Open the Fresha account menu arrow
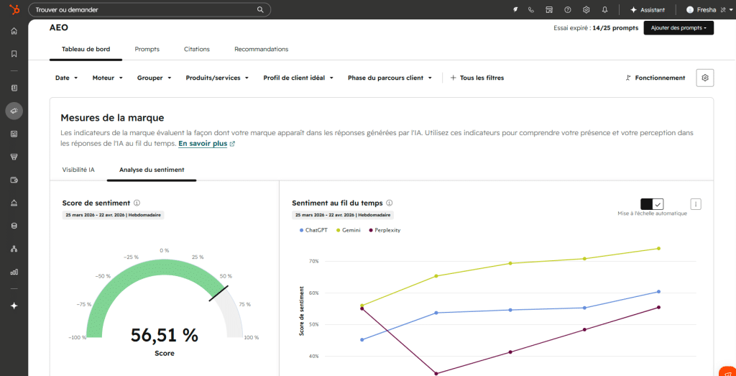Viewport: 736px width, 376px height. point(731,10)
